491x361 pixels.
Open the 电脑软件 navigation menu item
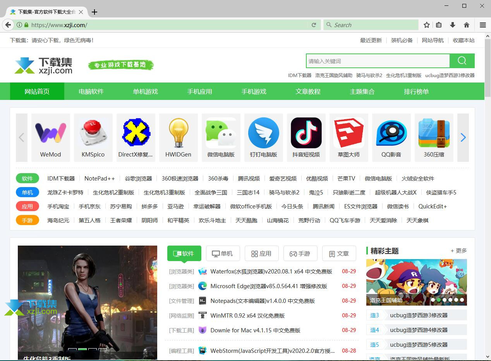91,91
